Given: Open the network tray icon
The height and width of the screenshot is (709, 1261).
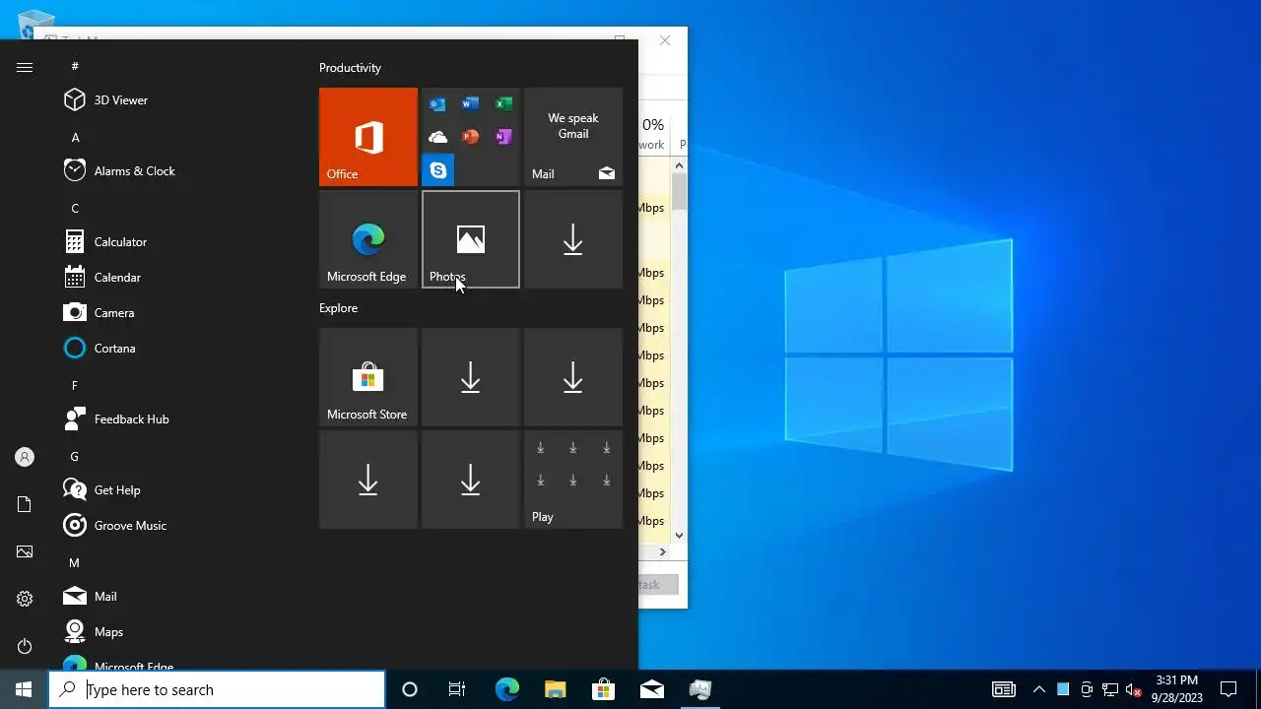Looking at the screenshot, I should (1109, 689).
